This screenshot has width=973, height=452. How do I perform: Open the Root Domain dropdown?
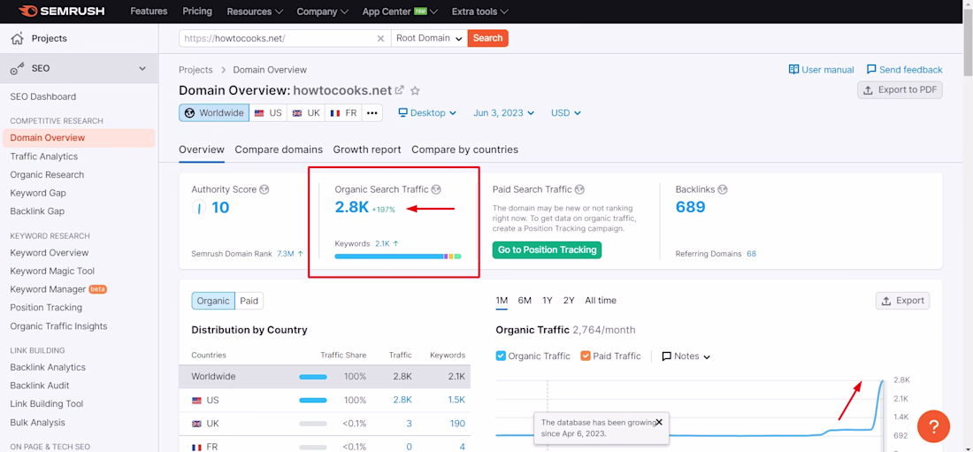point(429,38)
